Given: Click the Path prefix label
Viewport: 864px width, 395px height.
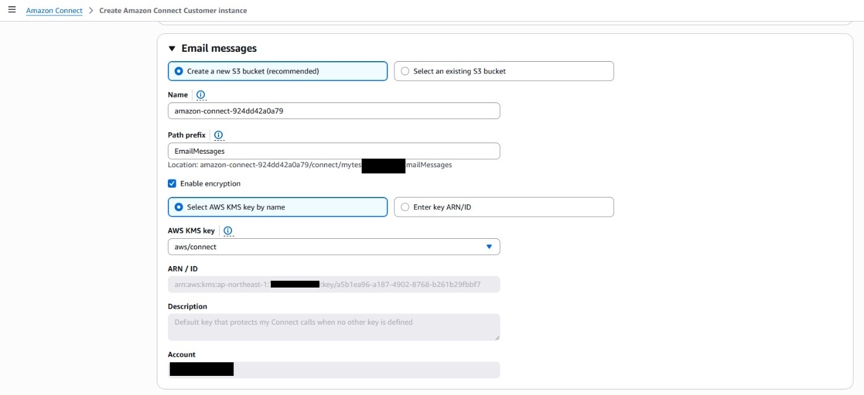Looking at the screenshot, I should 186,135.
